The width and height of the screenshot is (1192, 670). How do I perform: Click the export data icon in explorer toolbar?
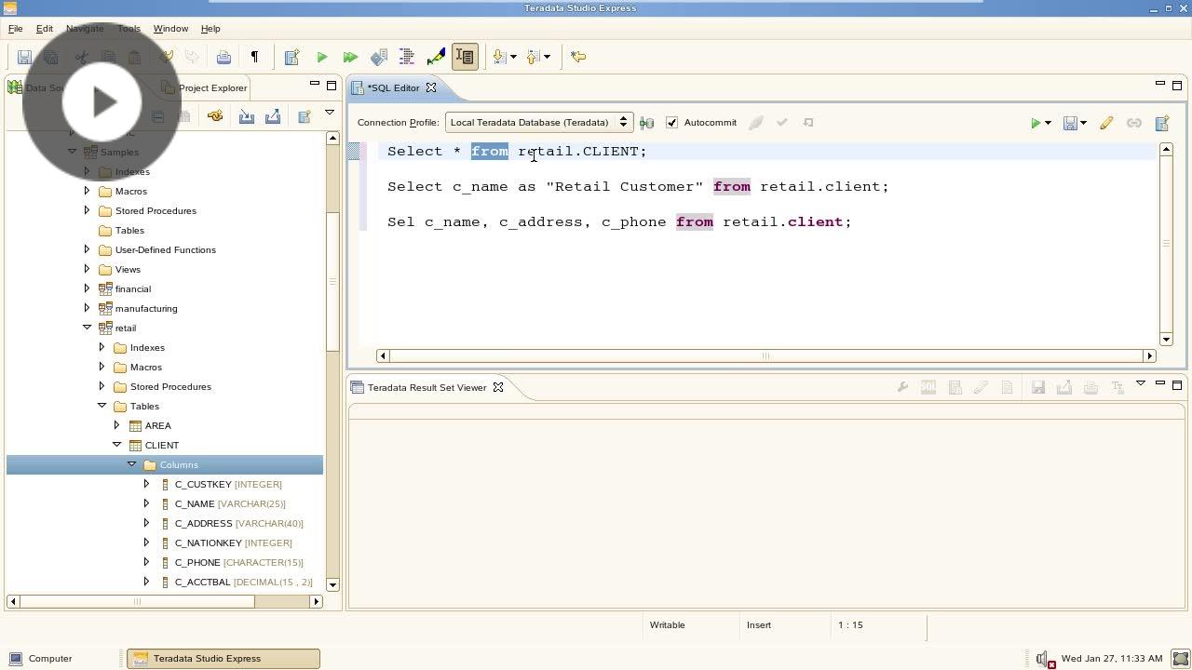tap(273, 116)
